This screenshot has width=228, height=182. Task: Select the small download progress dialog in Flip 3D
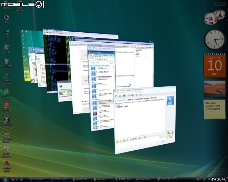[65, 91]
